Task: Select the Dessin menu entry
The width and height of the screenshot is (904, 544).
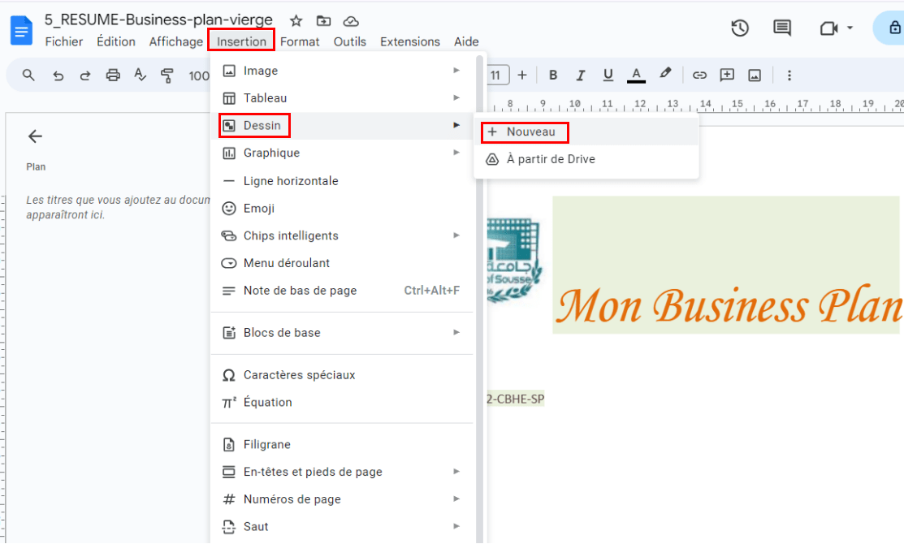Action: coord(343,125)
